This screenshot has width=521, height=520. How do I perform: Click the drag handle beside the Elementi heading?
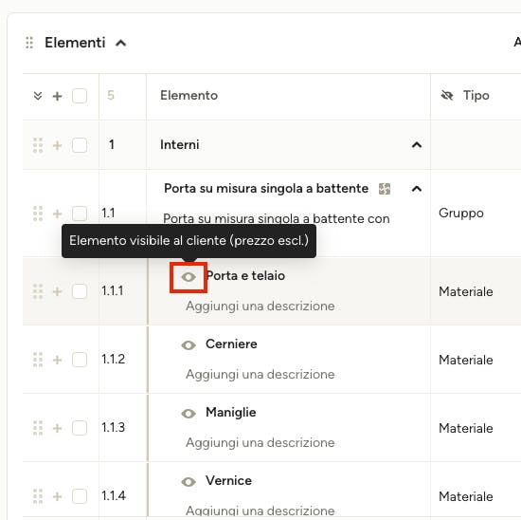29,43
